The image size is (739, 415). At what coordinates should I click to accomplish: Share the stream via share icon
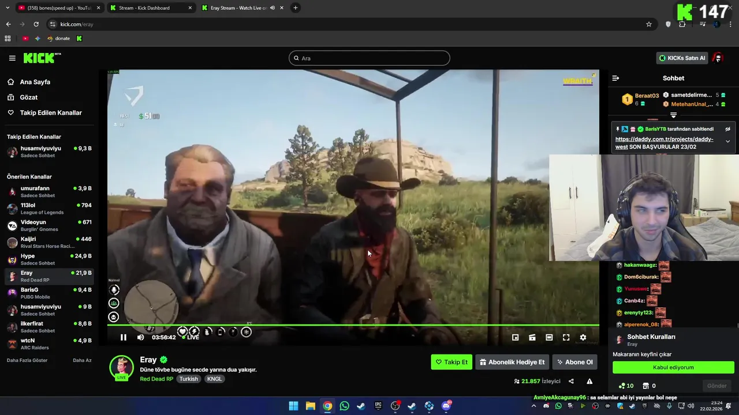571,381
